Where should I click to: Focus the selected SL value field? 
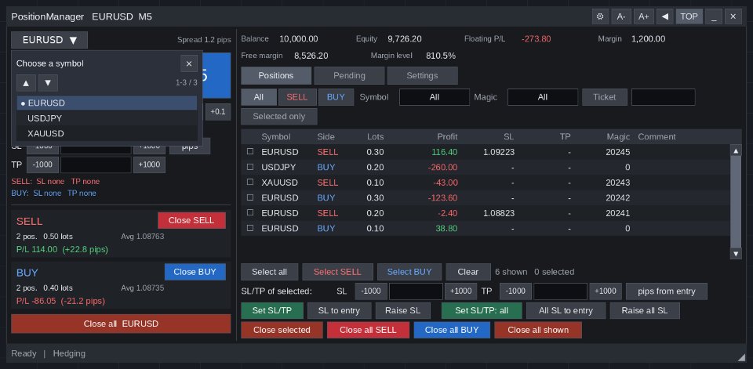coord(416,291)
